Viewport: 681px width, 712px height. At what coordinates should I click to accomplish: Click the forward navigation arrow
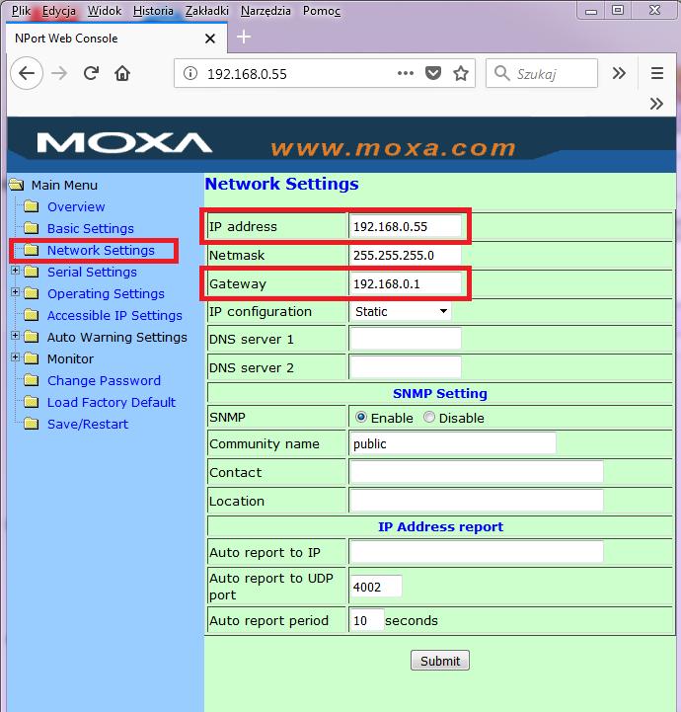point(59,73)
